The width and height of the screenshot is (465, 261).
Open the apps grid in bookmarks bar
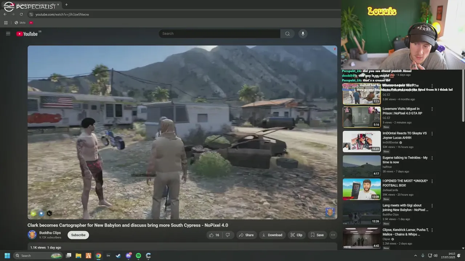pyautogui.click(x=6, y=22)
